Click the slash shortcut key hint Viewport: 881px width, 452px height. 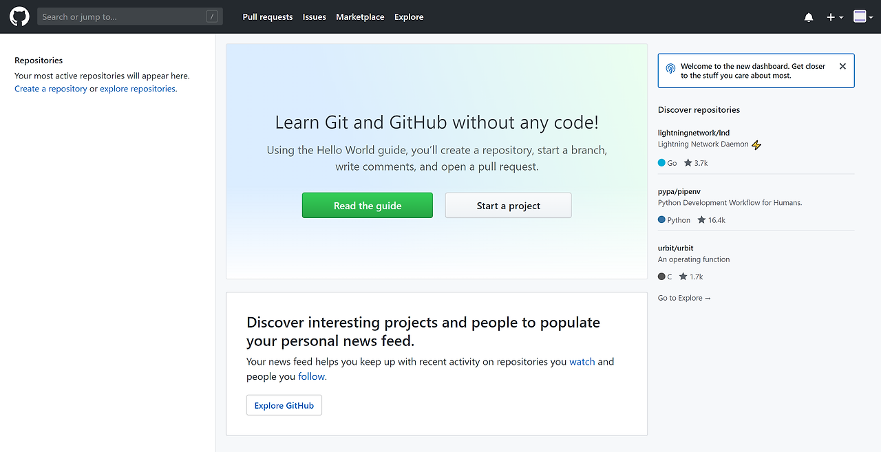(x=212, y=17)
